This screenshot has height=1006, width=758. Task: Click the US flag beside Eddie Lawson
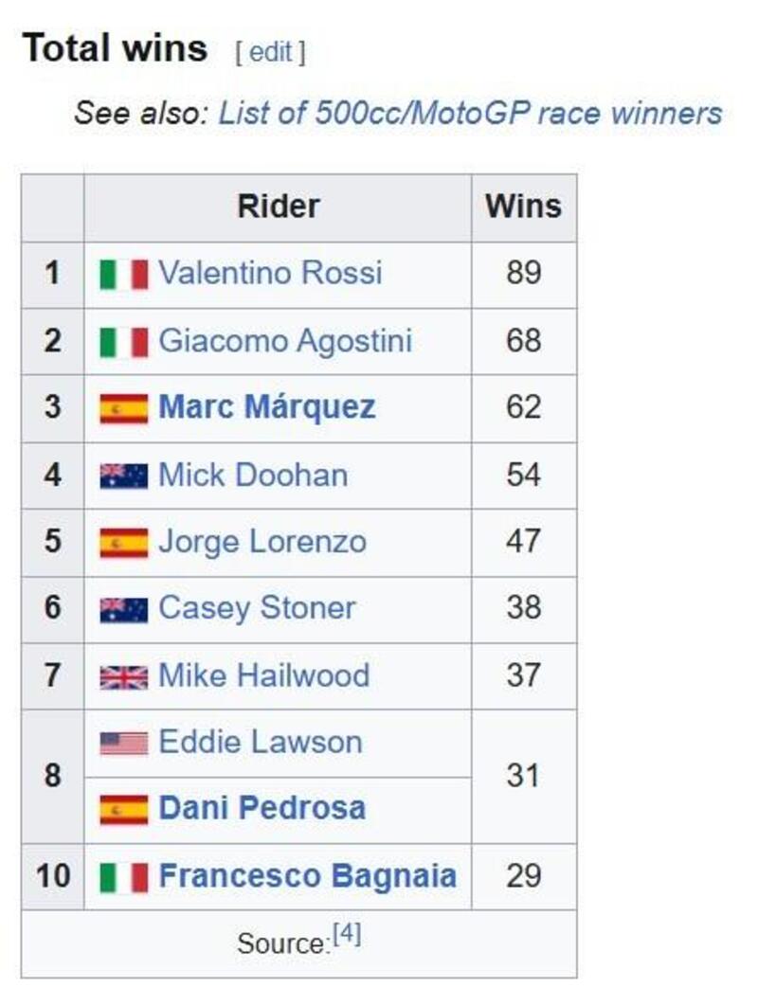point(124,743)
